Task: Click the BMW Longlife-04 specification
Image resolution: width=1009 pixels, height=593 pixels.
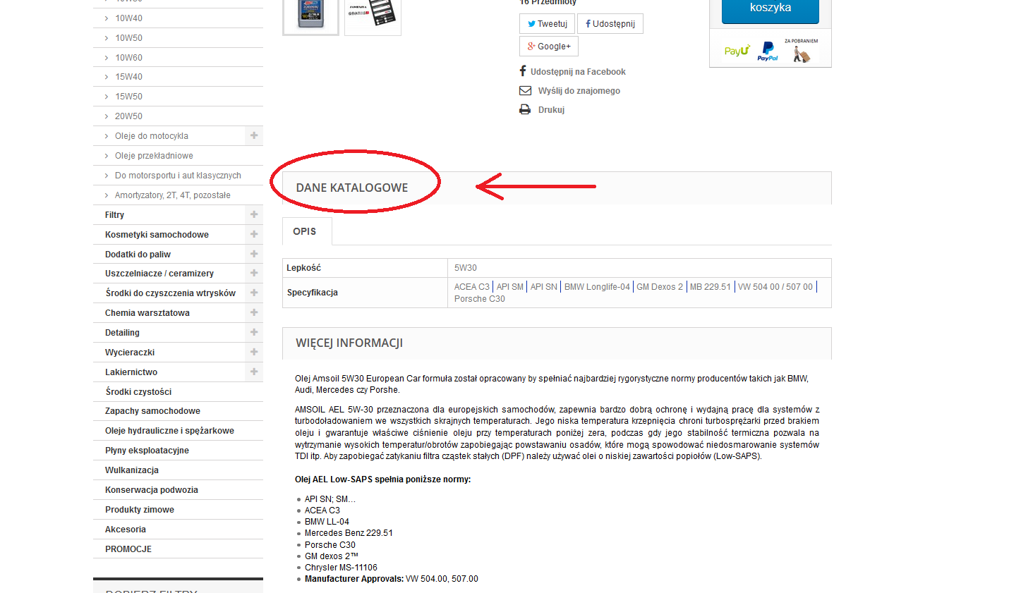Action: pyautogui.click(x=597, y=287)
